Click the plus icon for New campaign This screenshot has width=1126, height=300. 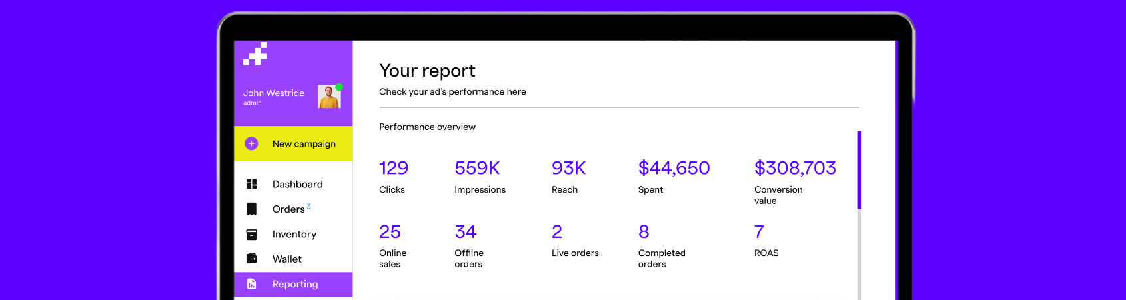251,143
